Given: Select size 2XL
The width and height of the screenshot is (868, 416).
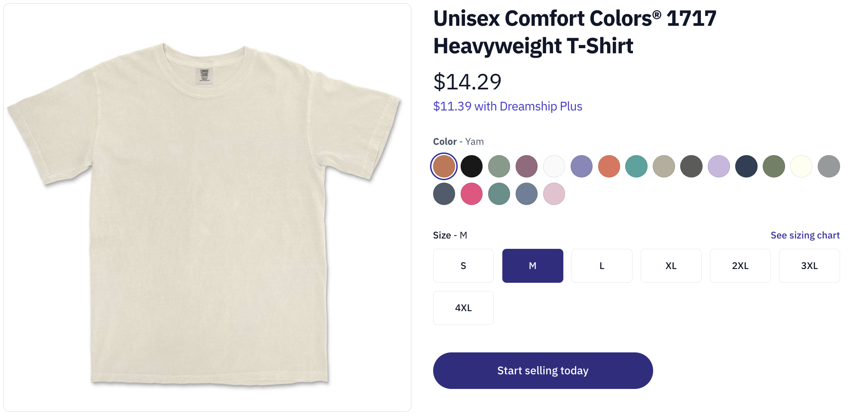Looking at the screenshot, I should click(x=740, y=266).
